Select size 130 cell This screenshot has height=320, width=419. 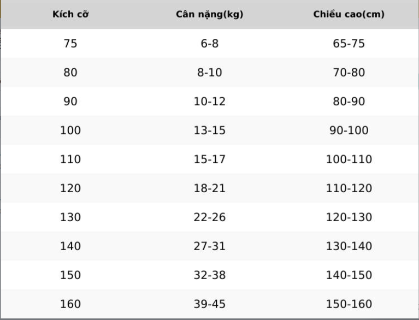click(x=70, y=217)
